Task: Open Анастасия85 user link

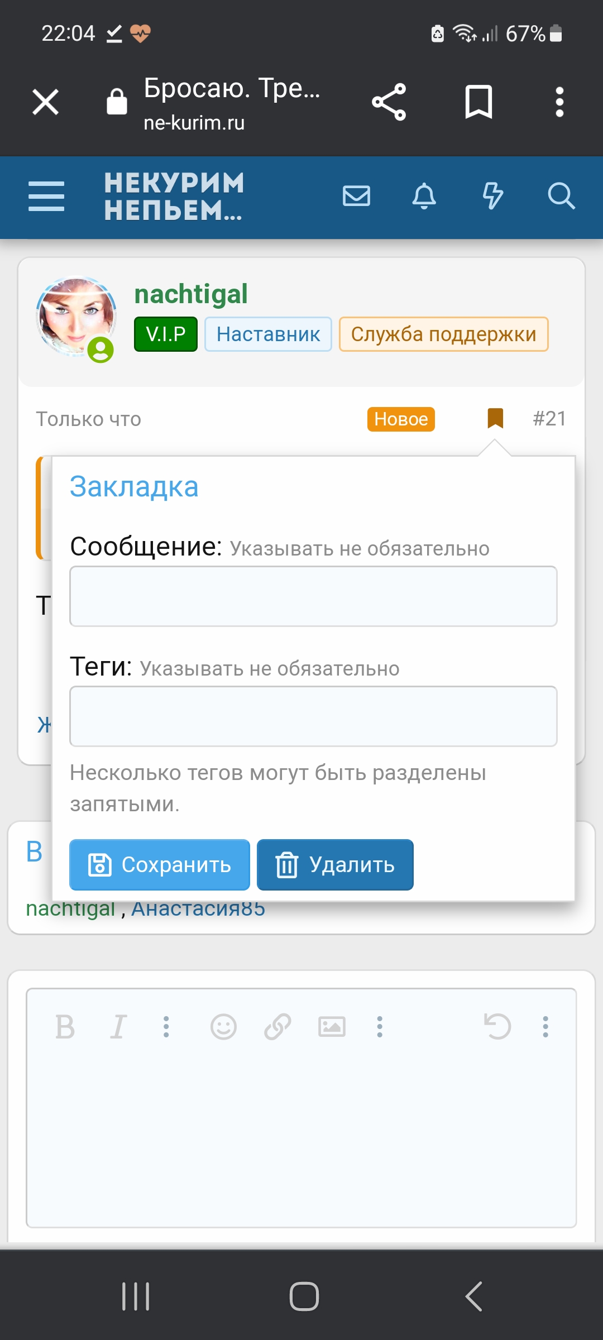Action: 198,910
